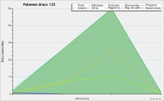Viewport: 164px width, 101px height.
Task: Click the peak of the lime Artículos line
Action: tap(112, 76)
